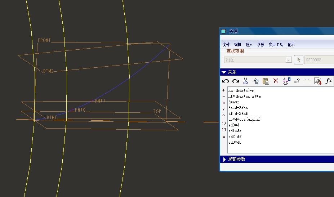334x197 pixels.
Task: Open the 参数 menu
Action: coord(260,45)
